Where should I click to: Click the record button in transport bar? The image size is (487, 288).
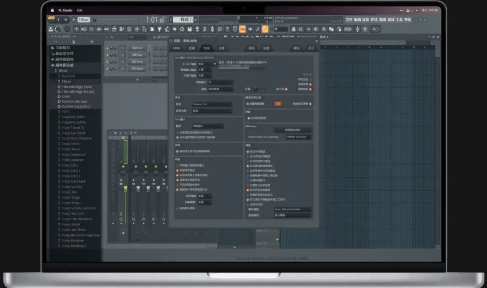tap(73, 19)
